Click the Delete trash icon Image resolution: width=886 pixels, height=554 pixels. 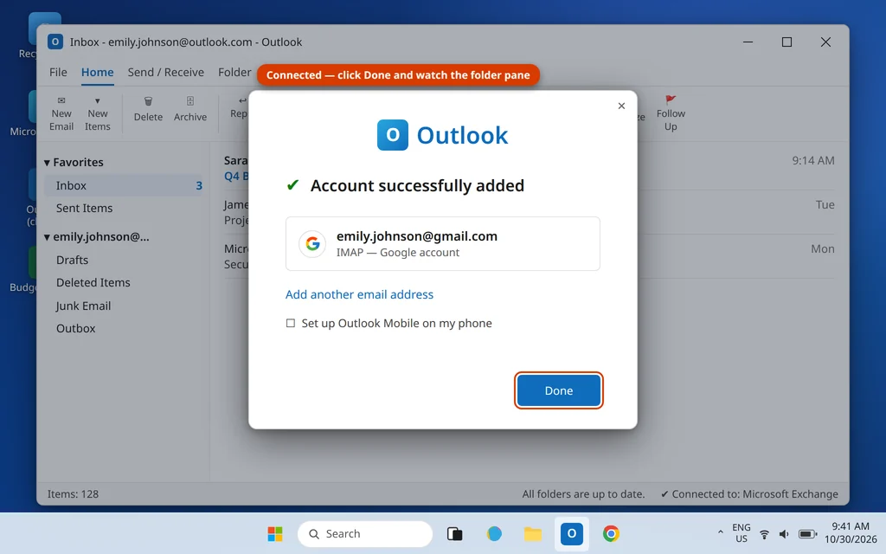click(x=148, y=102)
